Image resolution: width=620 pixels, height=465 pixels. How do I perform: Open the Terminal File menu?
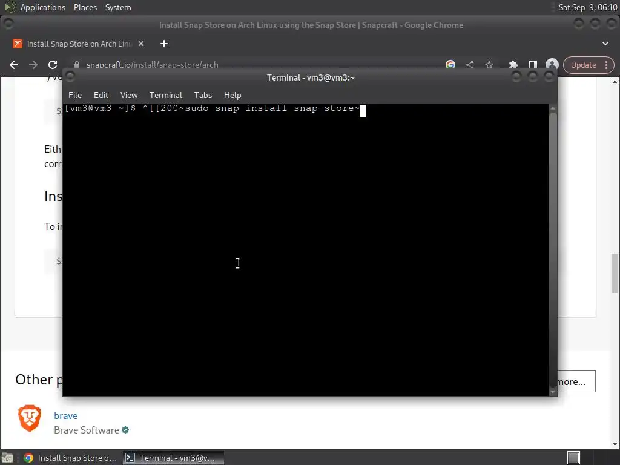pyautogui.click(x=74, y=95)
